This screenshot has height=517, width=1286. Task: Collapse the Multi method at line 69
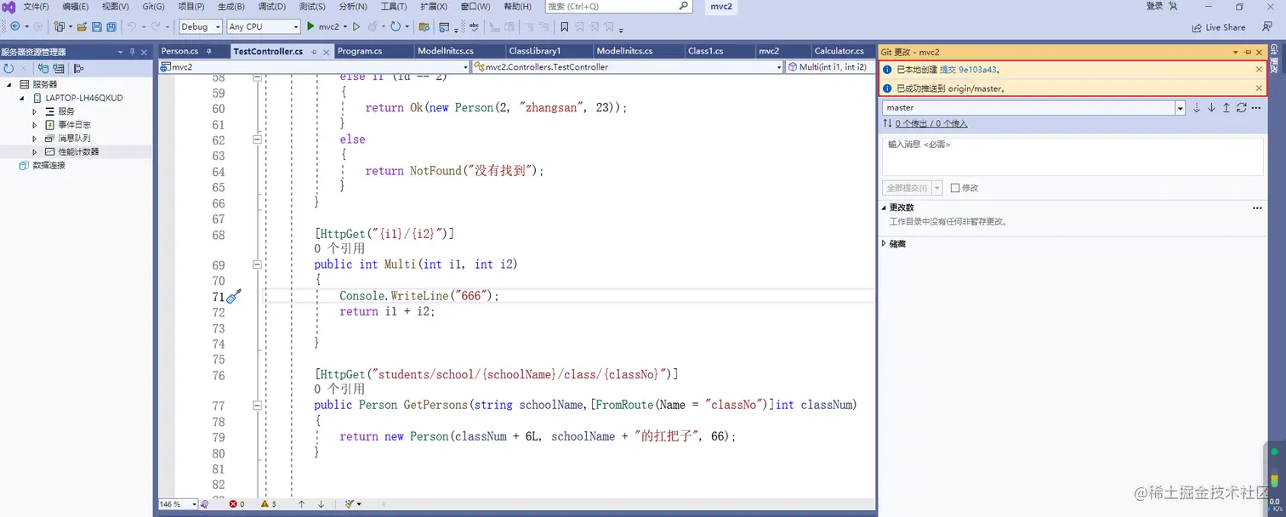pyautogui.click(x=257, y=265)
